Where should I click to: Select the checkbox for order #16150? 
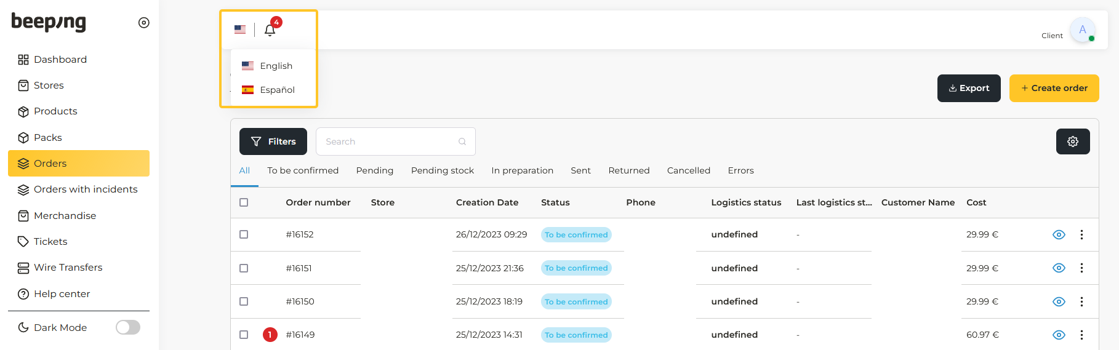click(244, 301)
